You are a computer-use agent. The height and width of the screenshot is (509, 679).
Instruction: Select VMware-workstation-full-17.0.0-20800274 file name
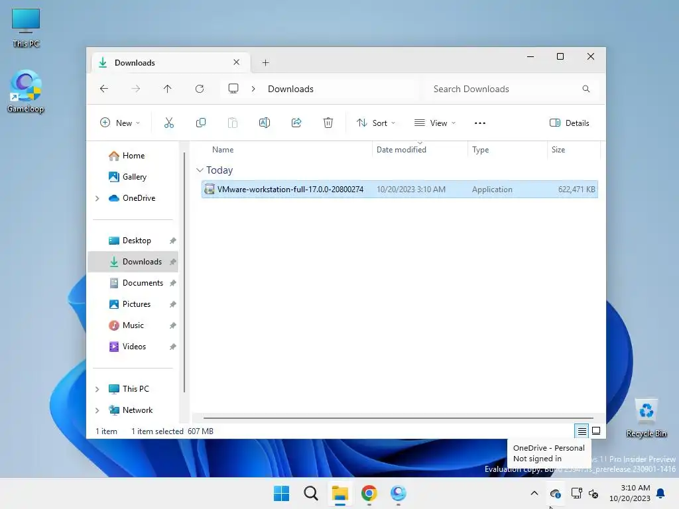tap(290, 189)
